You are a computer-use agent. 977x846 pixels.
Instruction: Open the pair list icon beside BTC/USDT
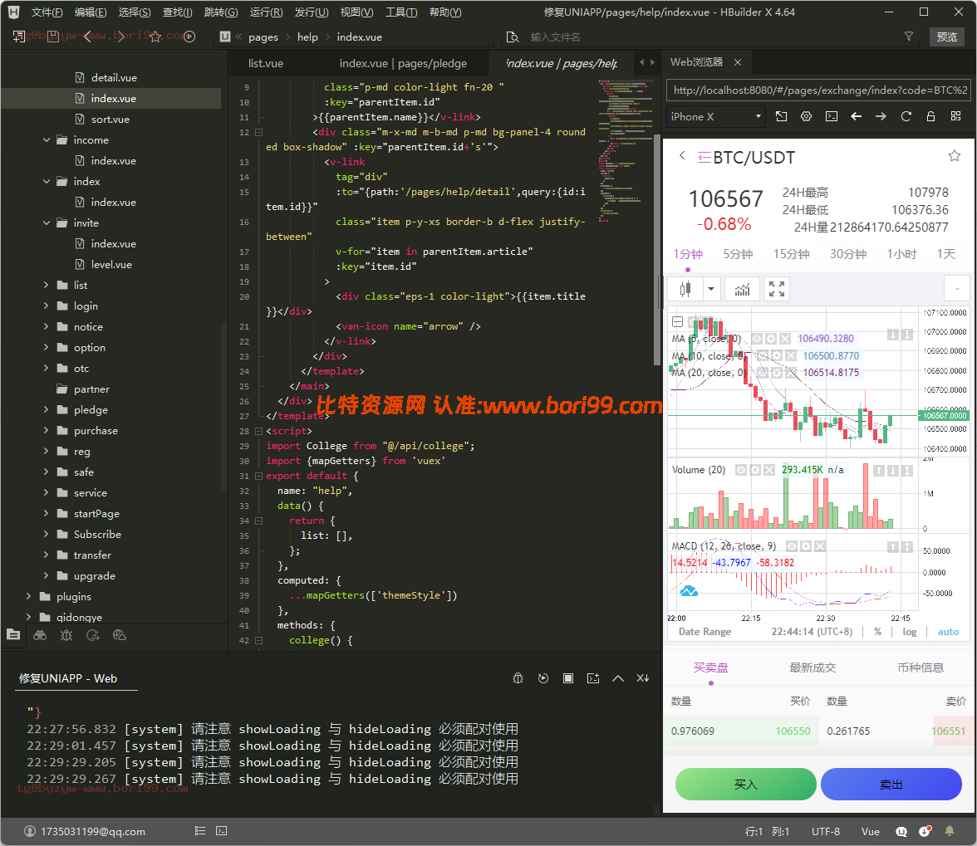[705, 158]
